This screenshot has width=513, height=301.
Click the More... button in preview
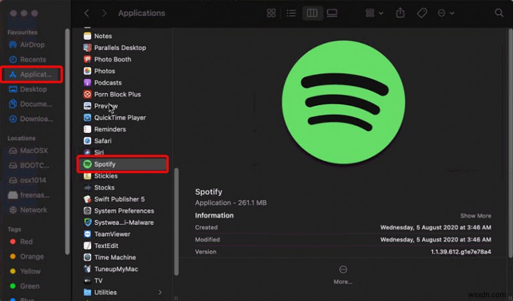[x=343, y=275]
